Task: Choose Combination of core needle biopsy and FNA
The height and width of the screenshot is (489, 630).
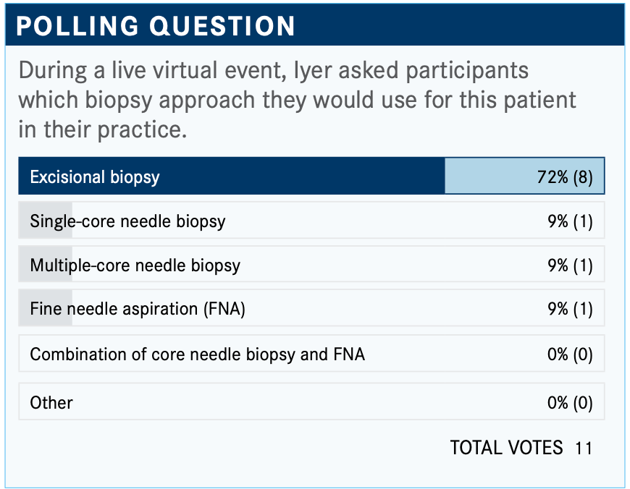Action: coord(197,354)
